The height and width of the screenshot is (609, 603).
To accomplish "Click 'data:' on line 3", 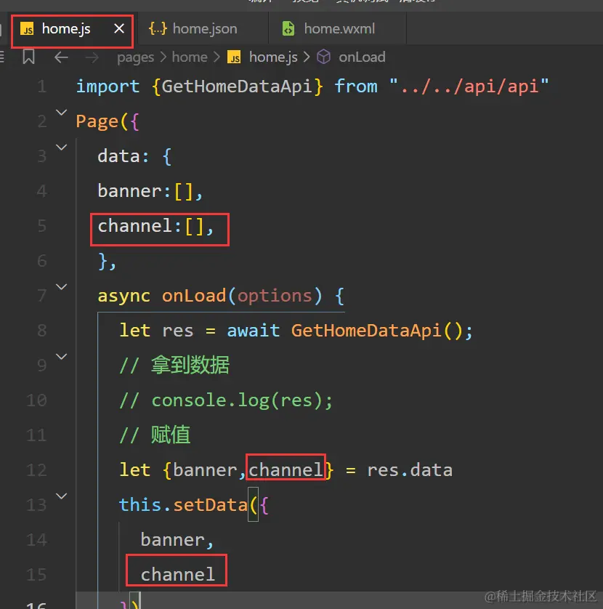I will tap(123, 156).
